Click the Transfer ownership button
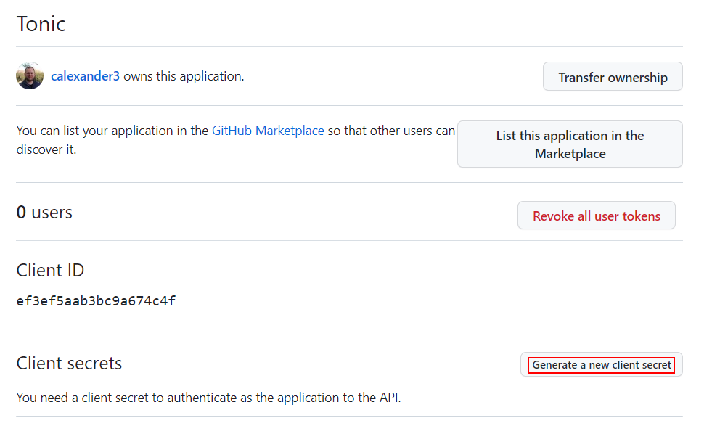This screenshot has width=704, height=439. (613, 77)
